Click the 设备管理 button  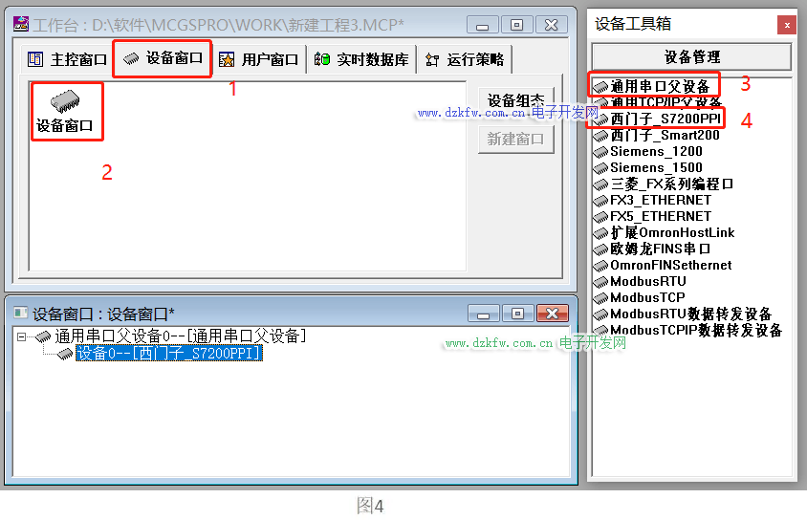[x=692, y=57]
